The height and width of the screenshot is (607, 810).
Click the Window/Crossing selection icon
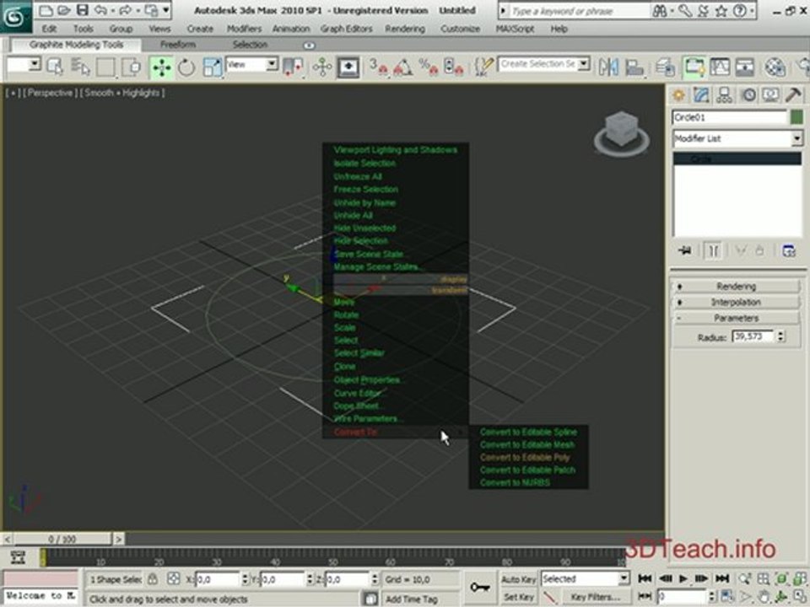132,67
